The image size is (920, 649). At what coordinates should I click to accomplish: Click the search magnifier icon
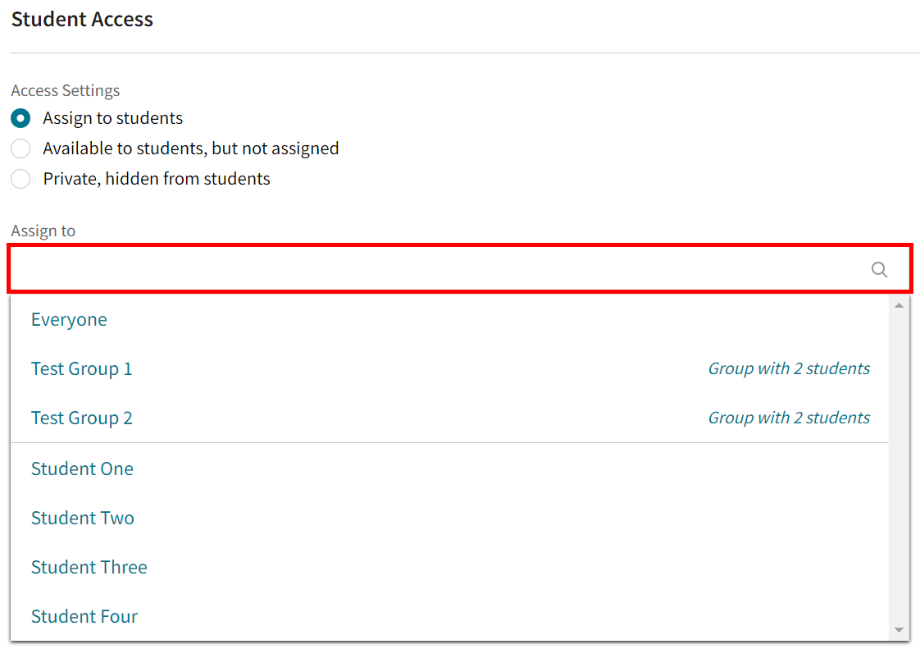879,269
